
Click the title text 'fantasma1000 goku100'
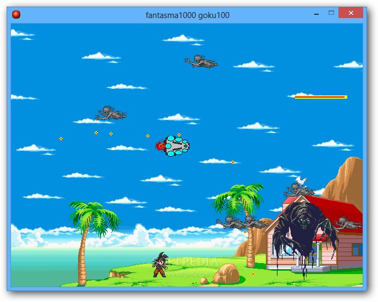187,15
